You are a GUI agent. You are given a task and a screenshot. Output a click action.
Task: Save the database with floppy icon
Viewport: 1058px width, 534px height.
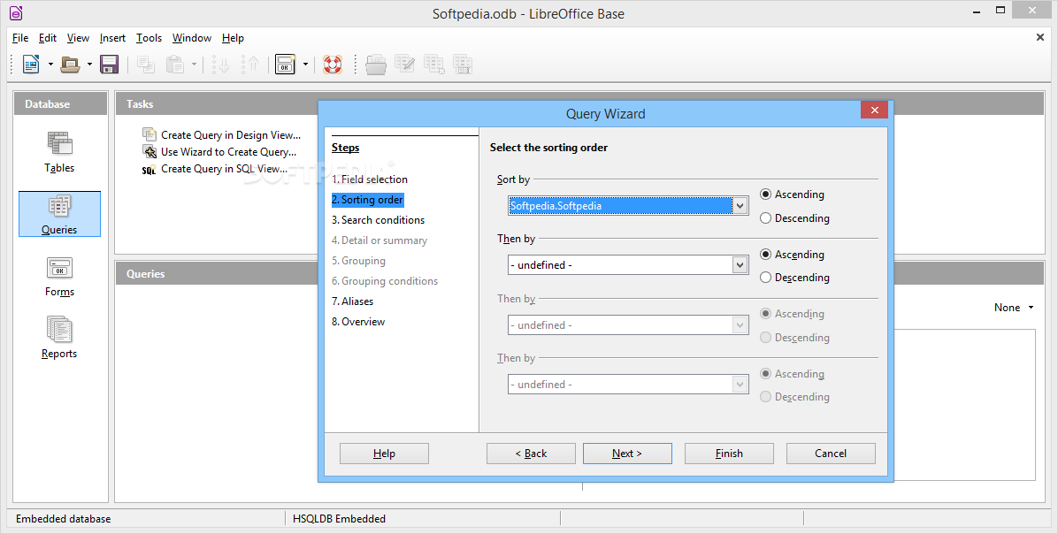110,65
